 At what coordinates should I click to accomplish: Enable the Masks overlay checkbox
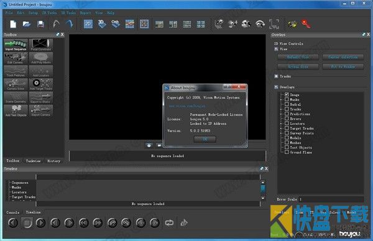click(x=287, y=99)
